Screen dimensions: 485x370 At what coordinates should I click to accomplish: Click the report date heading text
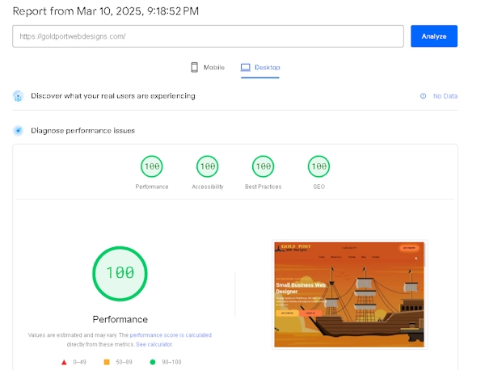coord(105,11)
